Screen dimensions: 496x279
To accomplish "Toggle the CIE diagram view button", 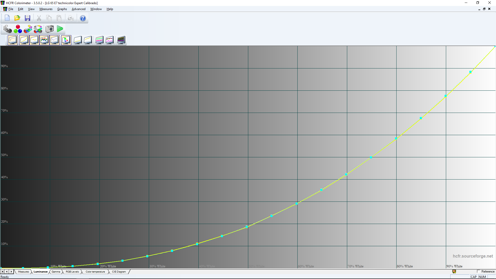I will [x=66, y=40].
